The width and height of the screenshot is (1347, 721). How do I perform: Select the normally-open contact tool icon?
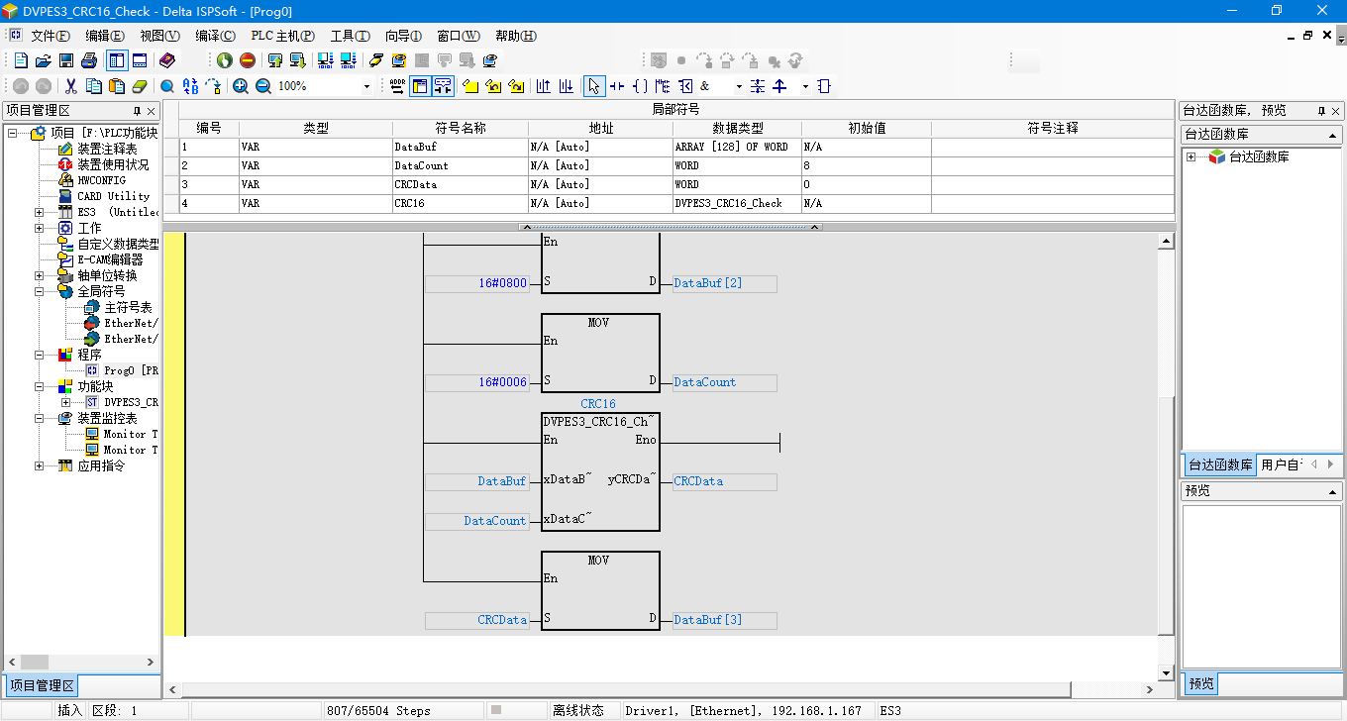(617, 86)
